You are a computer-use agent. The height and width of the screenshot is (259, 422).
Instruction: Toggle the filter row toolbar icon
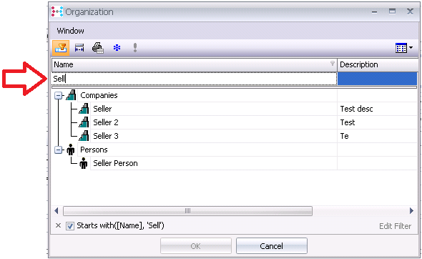pyautogui.click(x=61, y=48)
